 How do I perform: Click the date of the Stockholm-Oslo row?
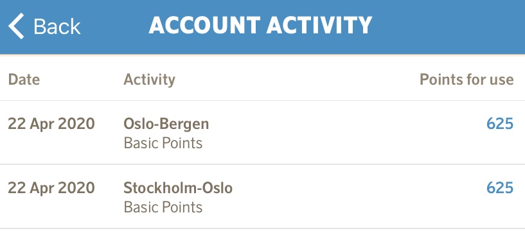(51, 188)
